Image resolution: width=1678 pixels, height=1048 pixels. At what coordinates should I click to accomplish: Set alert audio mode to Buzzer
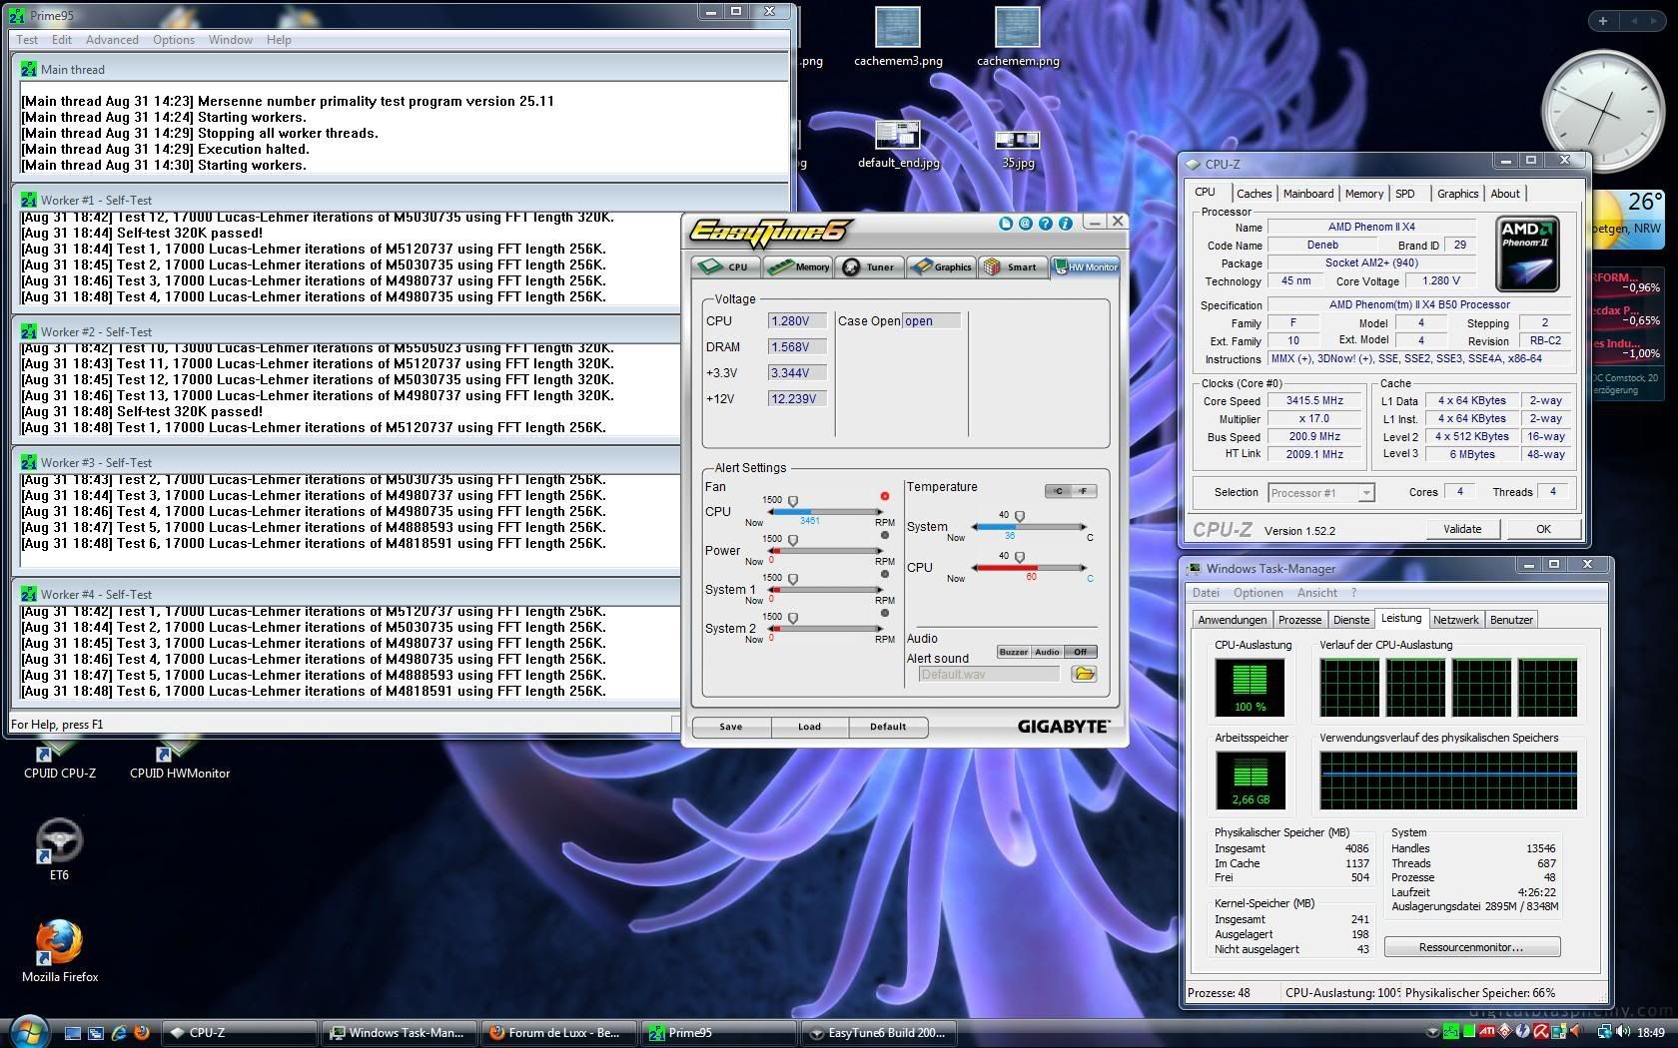point(1013,652)
